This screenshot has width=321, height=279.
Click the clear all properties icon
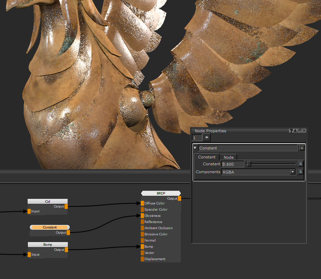(x=207, y=137)
